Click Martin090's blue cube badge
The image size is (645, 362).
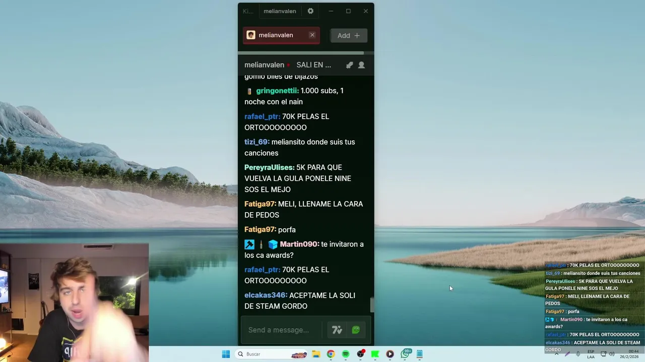(x=273, y=244)
